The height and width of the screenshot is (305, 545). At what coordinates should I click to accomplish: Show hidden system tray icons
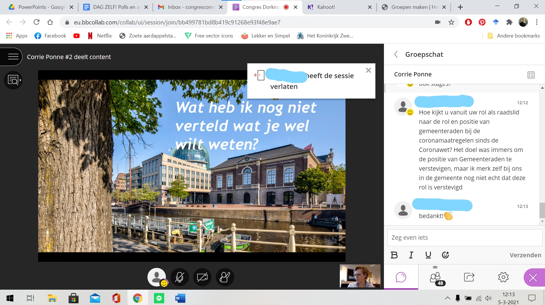[x=447, y=298]
